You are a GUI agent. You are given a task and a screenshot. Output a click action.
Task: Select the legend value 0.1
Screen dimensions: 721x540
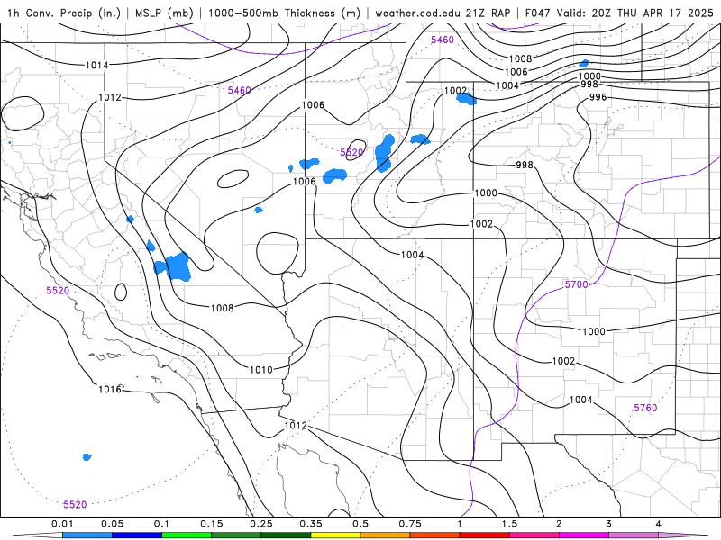click(x=161, y=524)
